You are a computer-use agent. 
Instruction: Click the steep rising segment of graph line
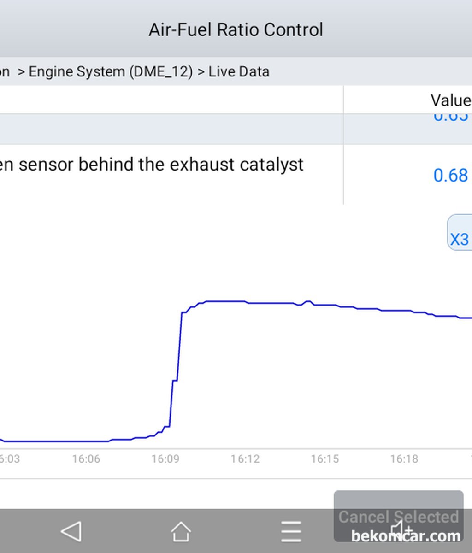[176, 369]
